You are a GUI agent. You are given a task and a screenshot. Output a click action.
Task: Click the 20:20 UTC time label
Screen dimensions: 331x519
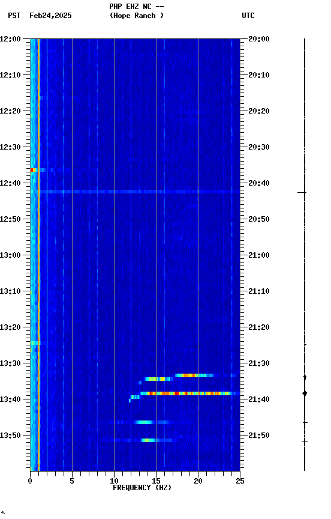[x=259, y=111]
